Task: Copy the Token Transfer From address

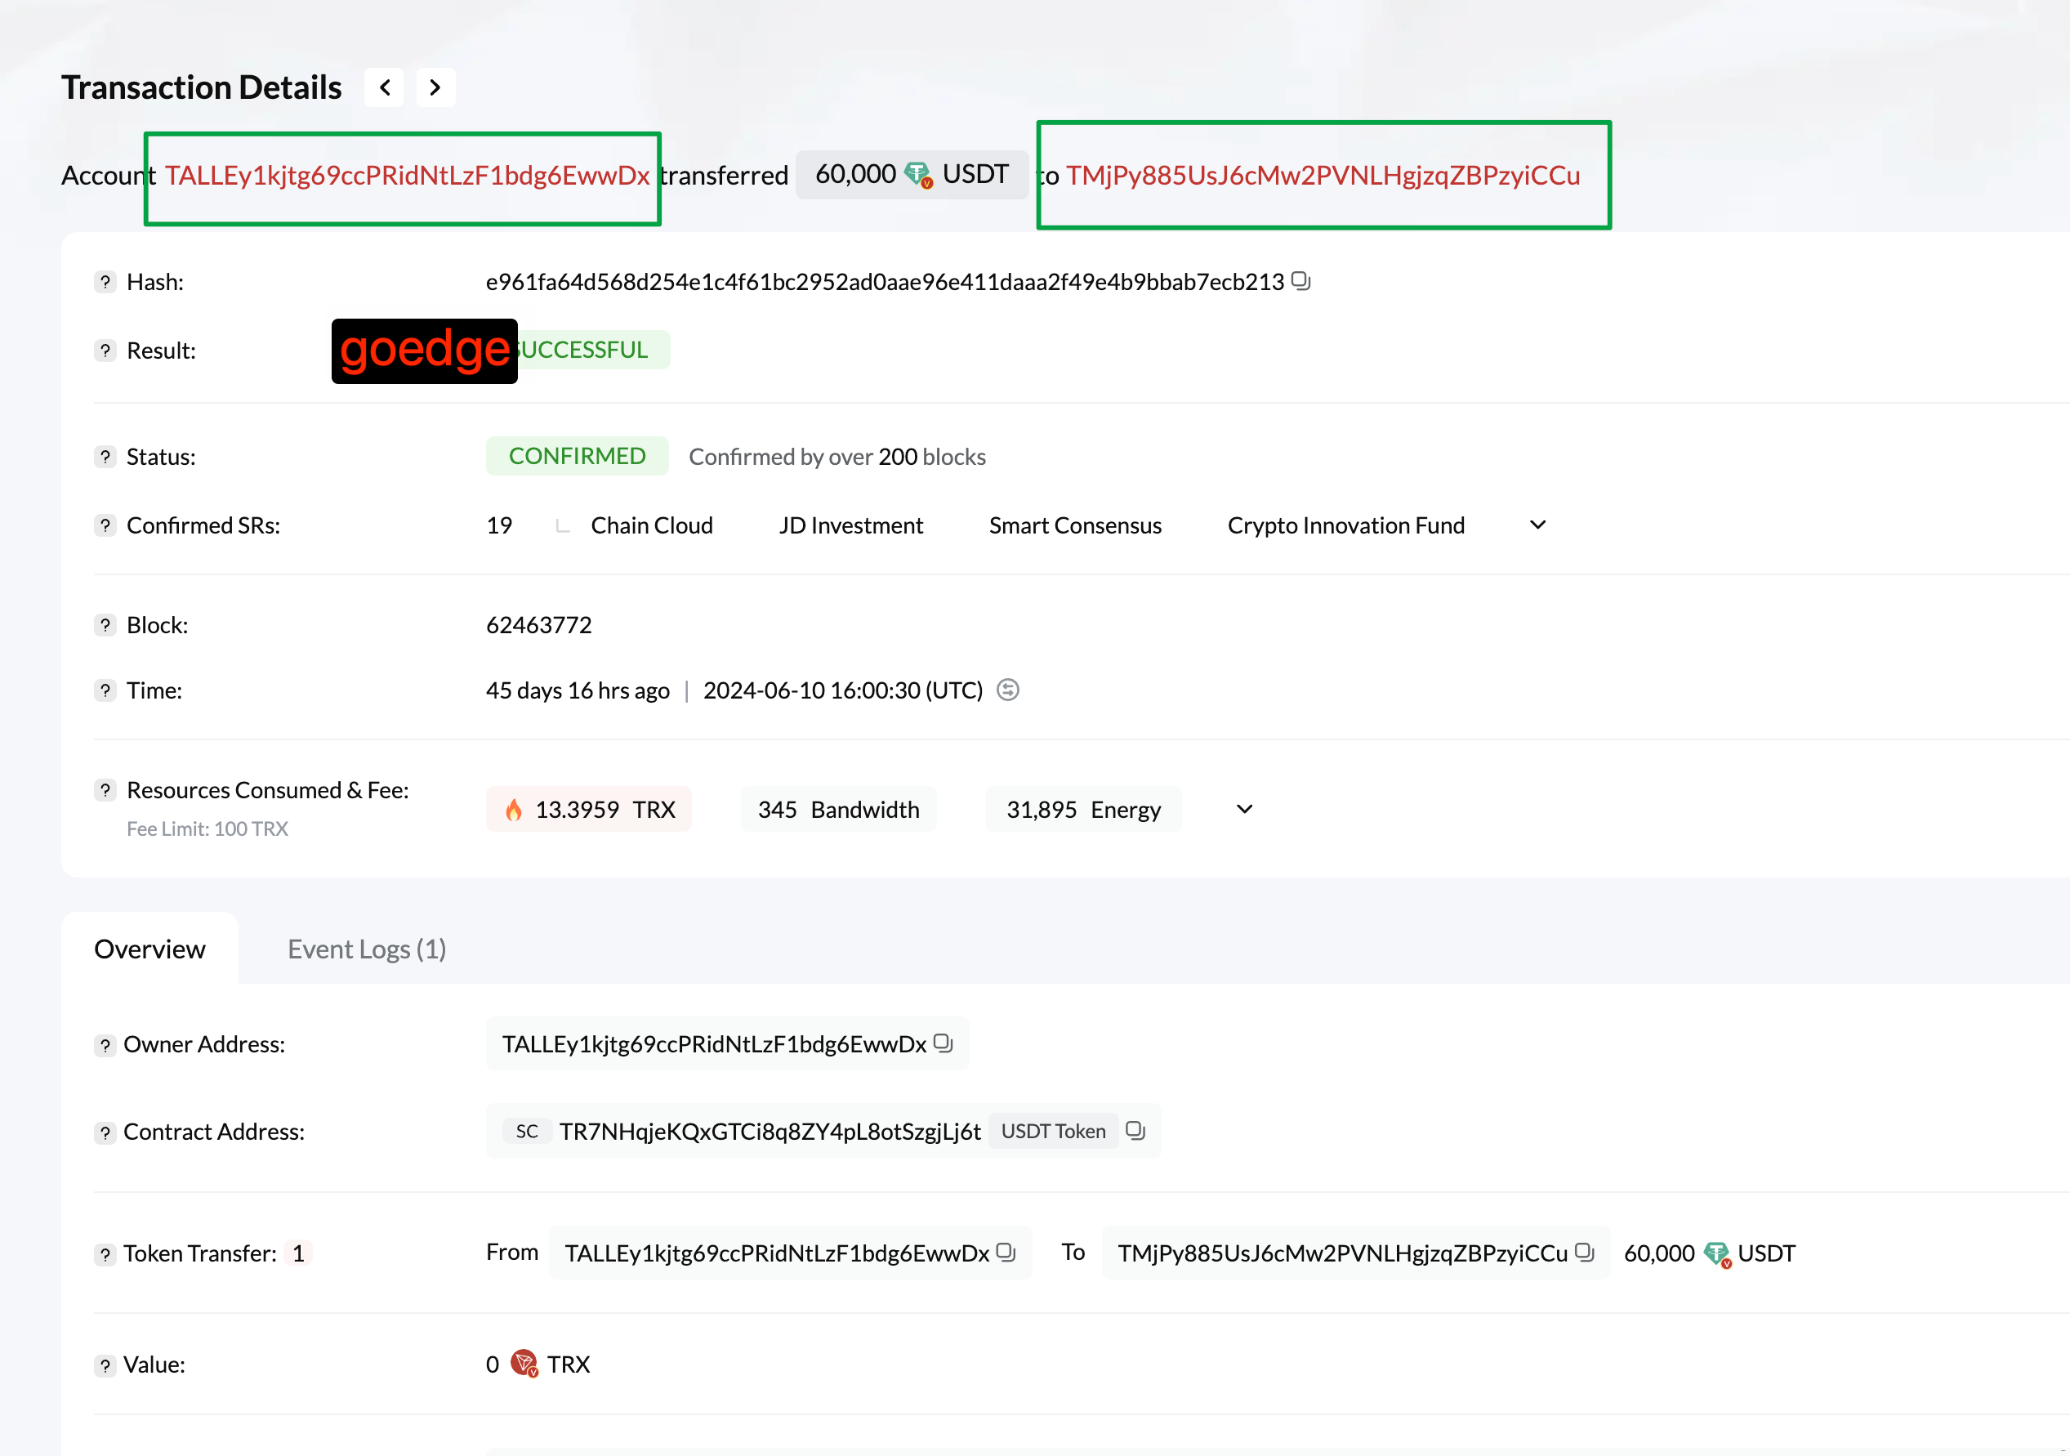Action: pyautogui.click(x=1006, y=1253)
